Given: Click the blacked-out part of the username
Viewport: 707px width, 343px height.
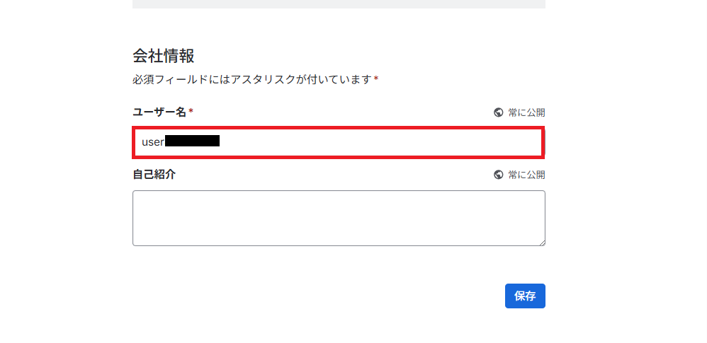Looking at the screenshot, I should point(192,141).
